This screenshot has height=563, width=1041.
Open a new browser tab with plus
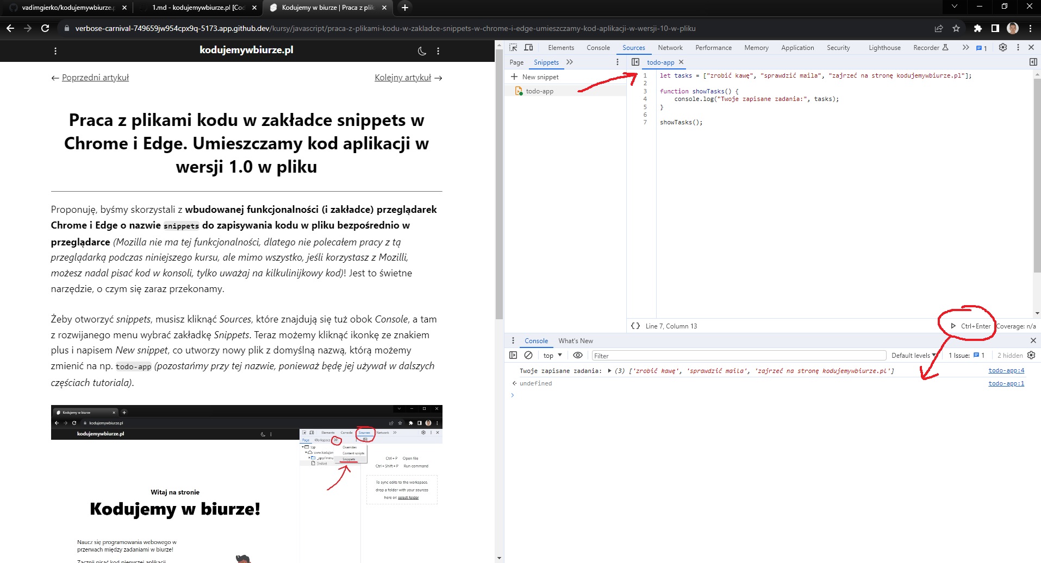tap(404, 8)
